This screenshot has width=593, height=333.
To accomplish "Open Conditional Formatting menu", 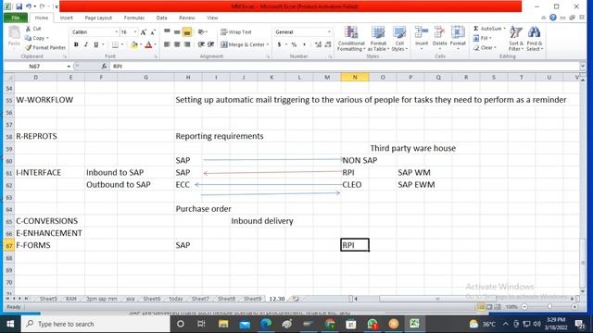I will (351, 39).
